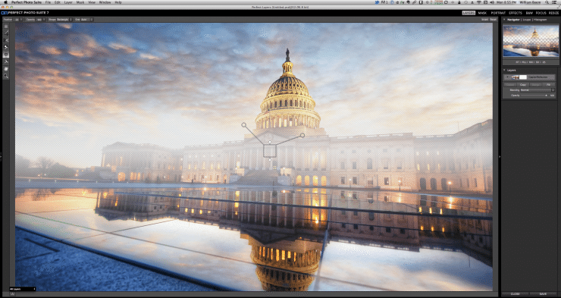Show the Histogram panel tab
This screenshot has width=561, height=298.
coord(541,19)
